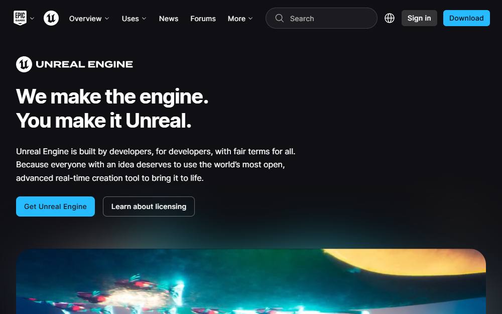Expand the More menu
Image resolution: width=502 pixels, height=314 pixels.
coord(240,19)
